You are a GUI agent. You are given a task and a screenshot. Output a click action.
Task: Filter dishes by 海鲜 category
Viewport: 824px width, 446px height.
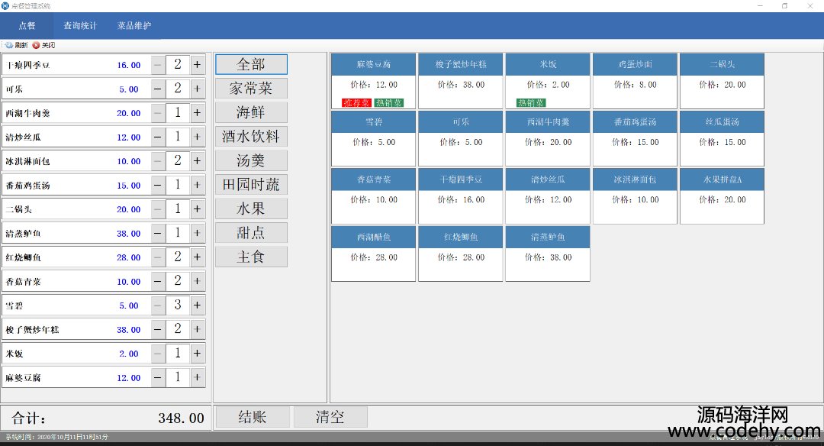(x=251, y=112)
